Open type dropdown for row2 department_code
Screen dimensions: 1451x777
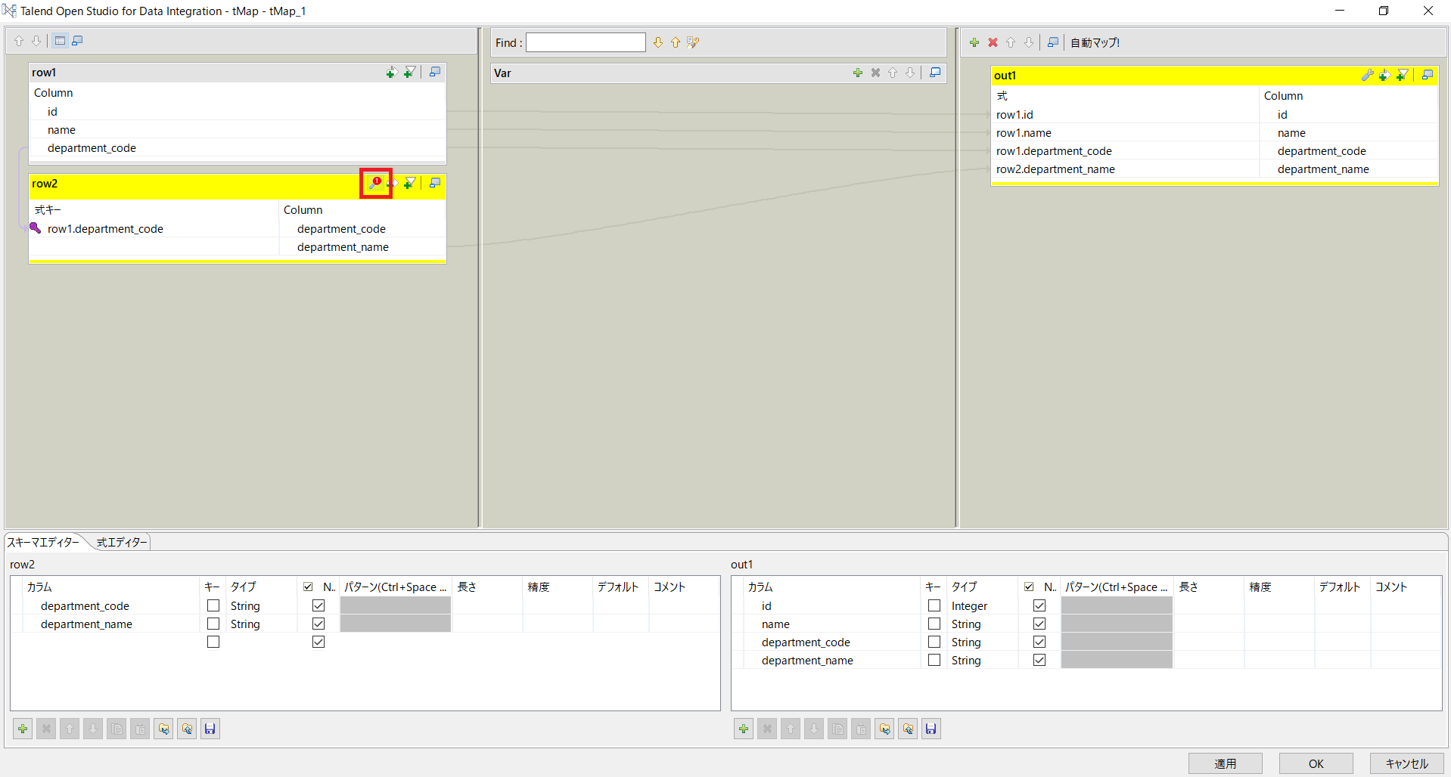262,605
